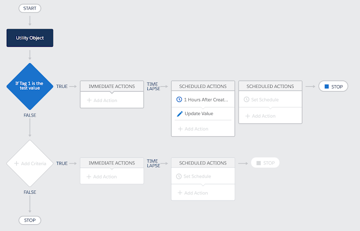Open the 'If Tag 1 is the test value' criteria diamond

[x=30, y=86]
